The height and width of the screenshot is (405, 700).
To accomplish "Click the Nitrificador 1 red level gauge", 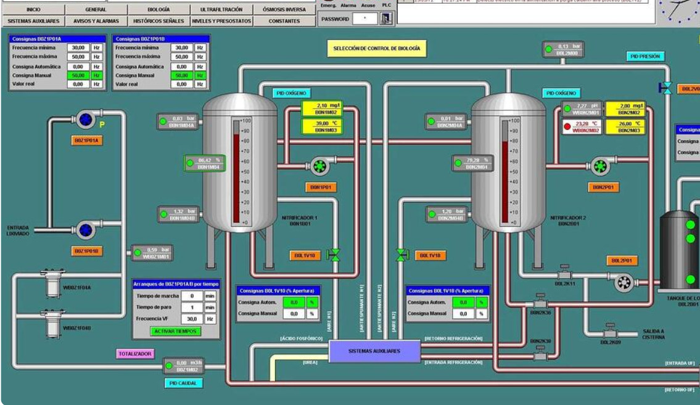I will tap(236, 171).
